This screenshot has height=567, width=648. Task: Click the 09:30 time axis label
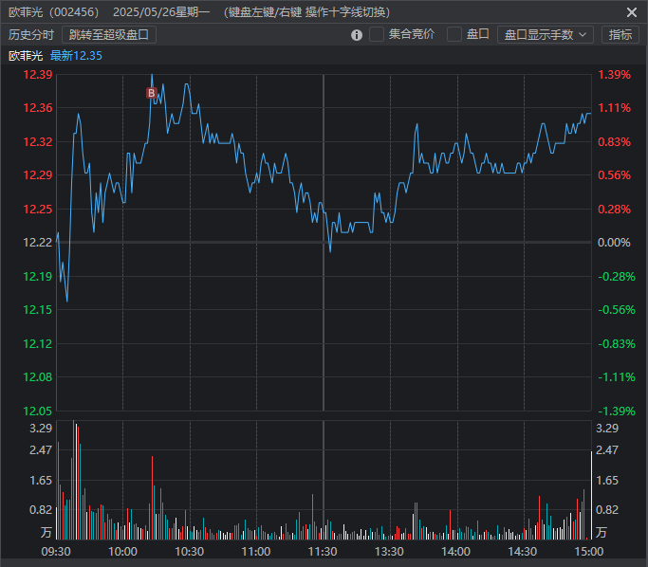[x=57, y=551]
